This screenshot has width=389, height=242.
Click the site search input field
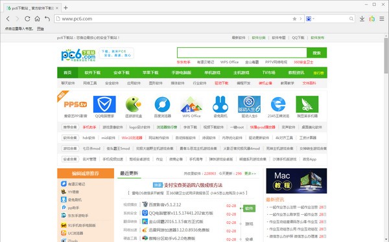(242, 53)
